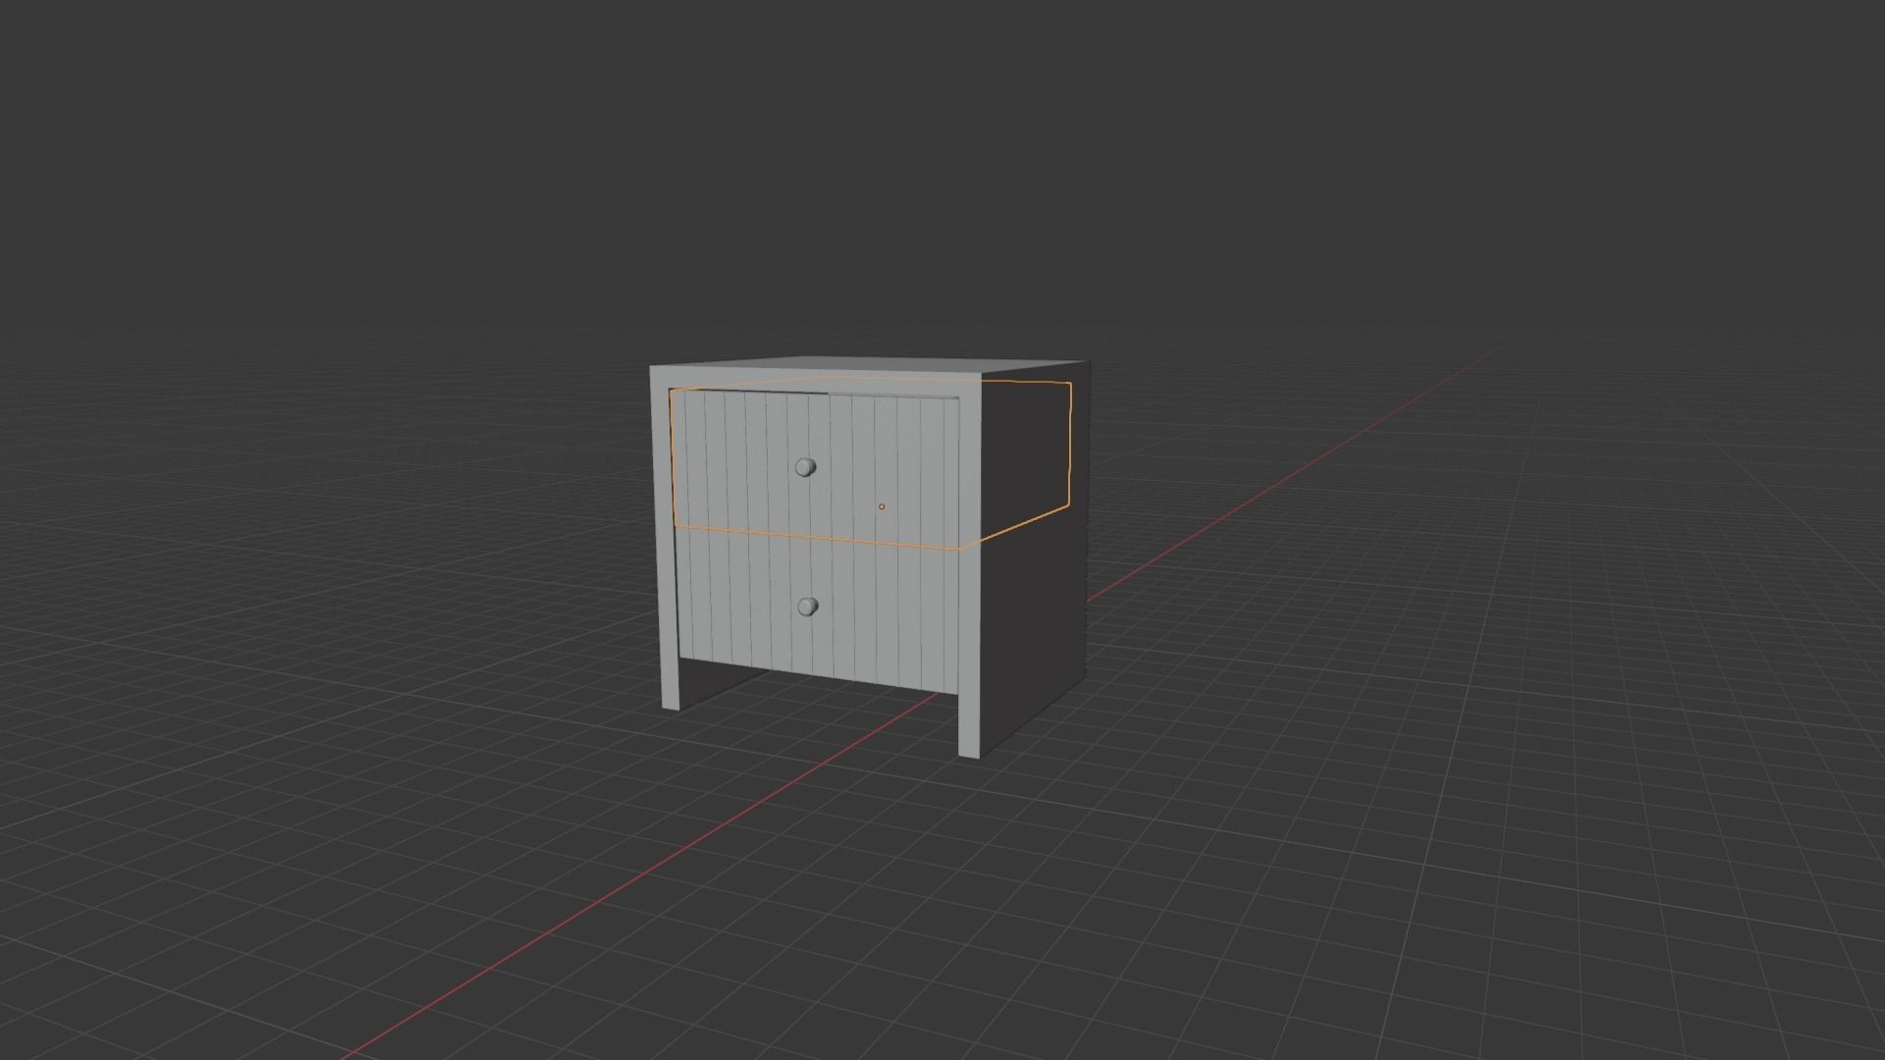Select the cabinet's front right leg

click(969, 724)
